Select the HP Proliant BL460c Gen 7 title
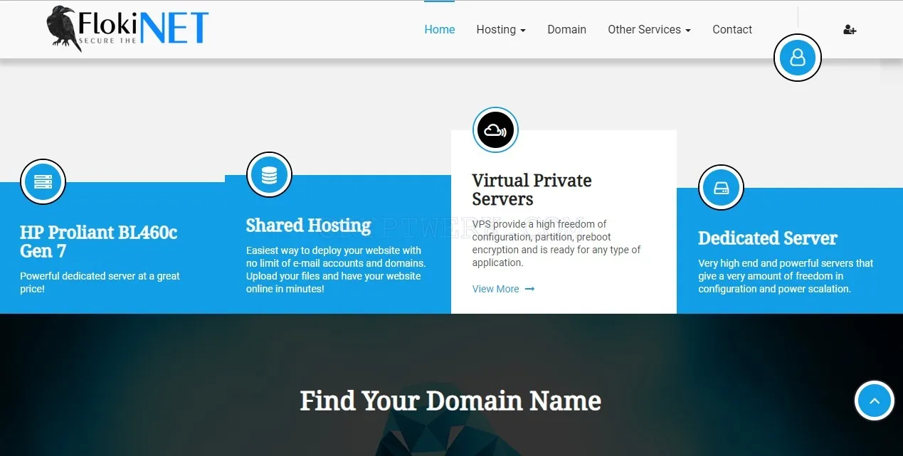Viewport: 903px width, 456px height. coord(98,242)
